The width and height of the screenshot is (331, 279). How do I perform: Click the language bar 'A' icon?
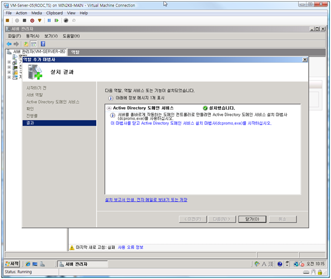pyautogui.click(x=264, y=264)
